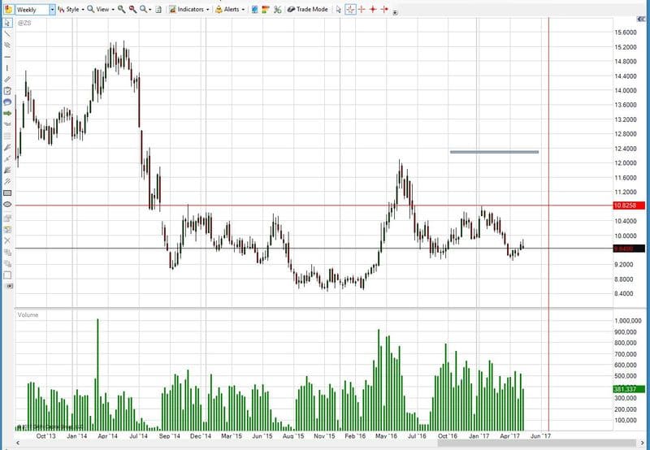The height and width of the screenshot is (450, 650).
Task: Select the trend line drawing tool
Action: click(7, 34)
